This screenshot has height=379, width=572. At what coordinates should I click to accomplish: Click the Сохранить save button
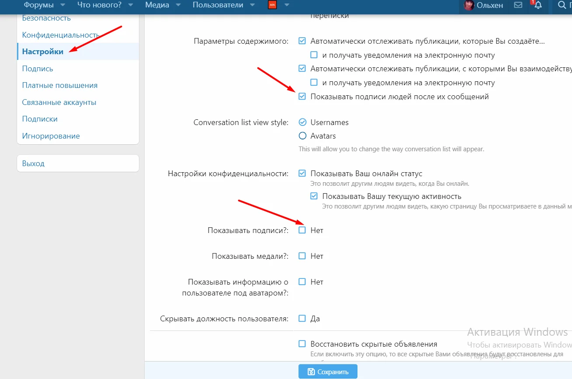[x=328, y=372]
